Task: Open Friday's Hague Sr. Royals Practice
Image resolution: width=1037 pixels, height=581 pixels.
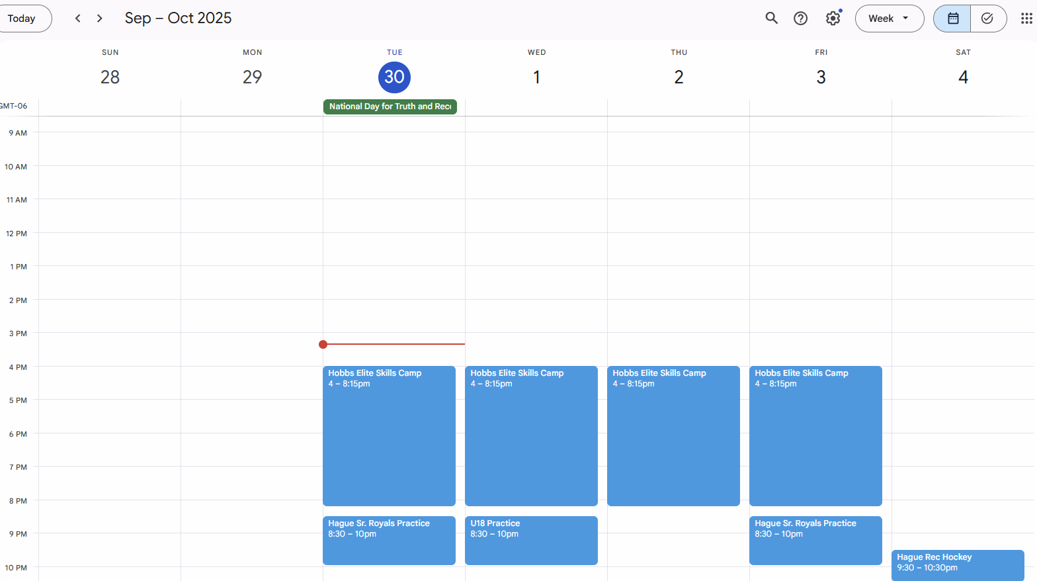Action: point(815,540)
